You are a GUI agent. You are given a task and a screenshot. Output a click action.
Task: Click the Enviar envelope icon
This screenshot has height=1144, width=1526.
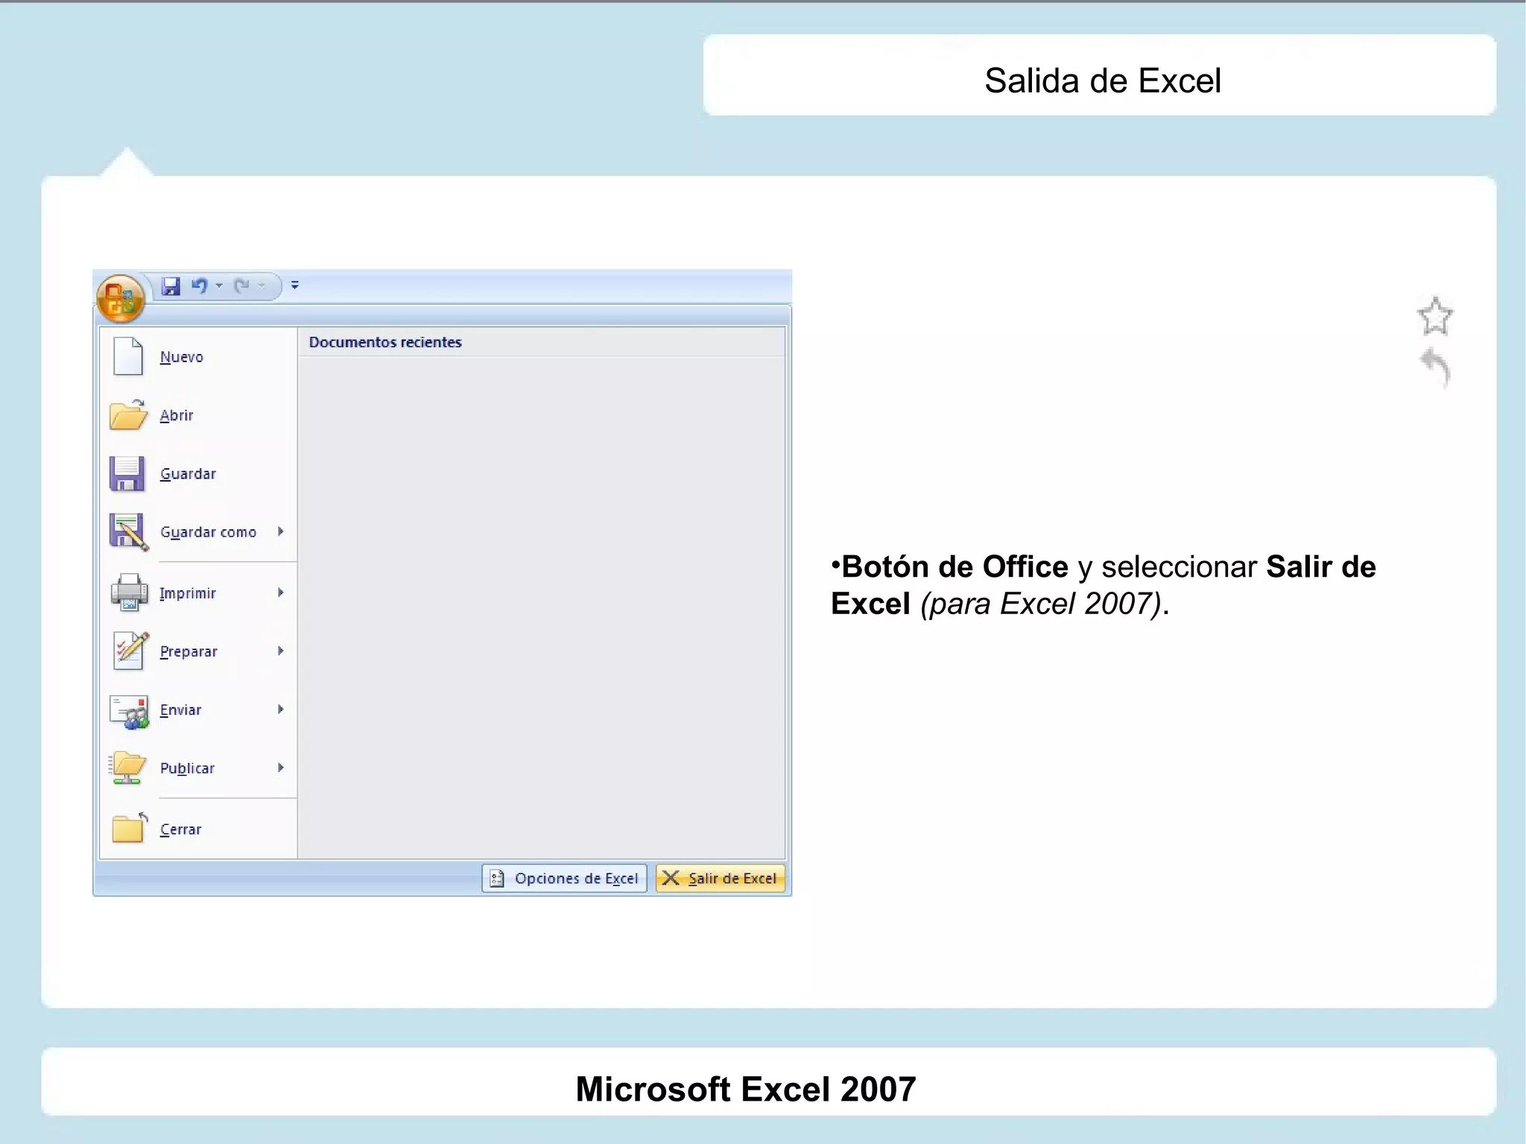click(129, 711)
